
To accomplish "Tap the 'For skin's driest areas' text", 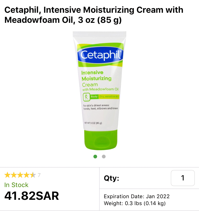I will (x=96, y=105).
